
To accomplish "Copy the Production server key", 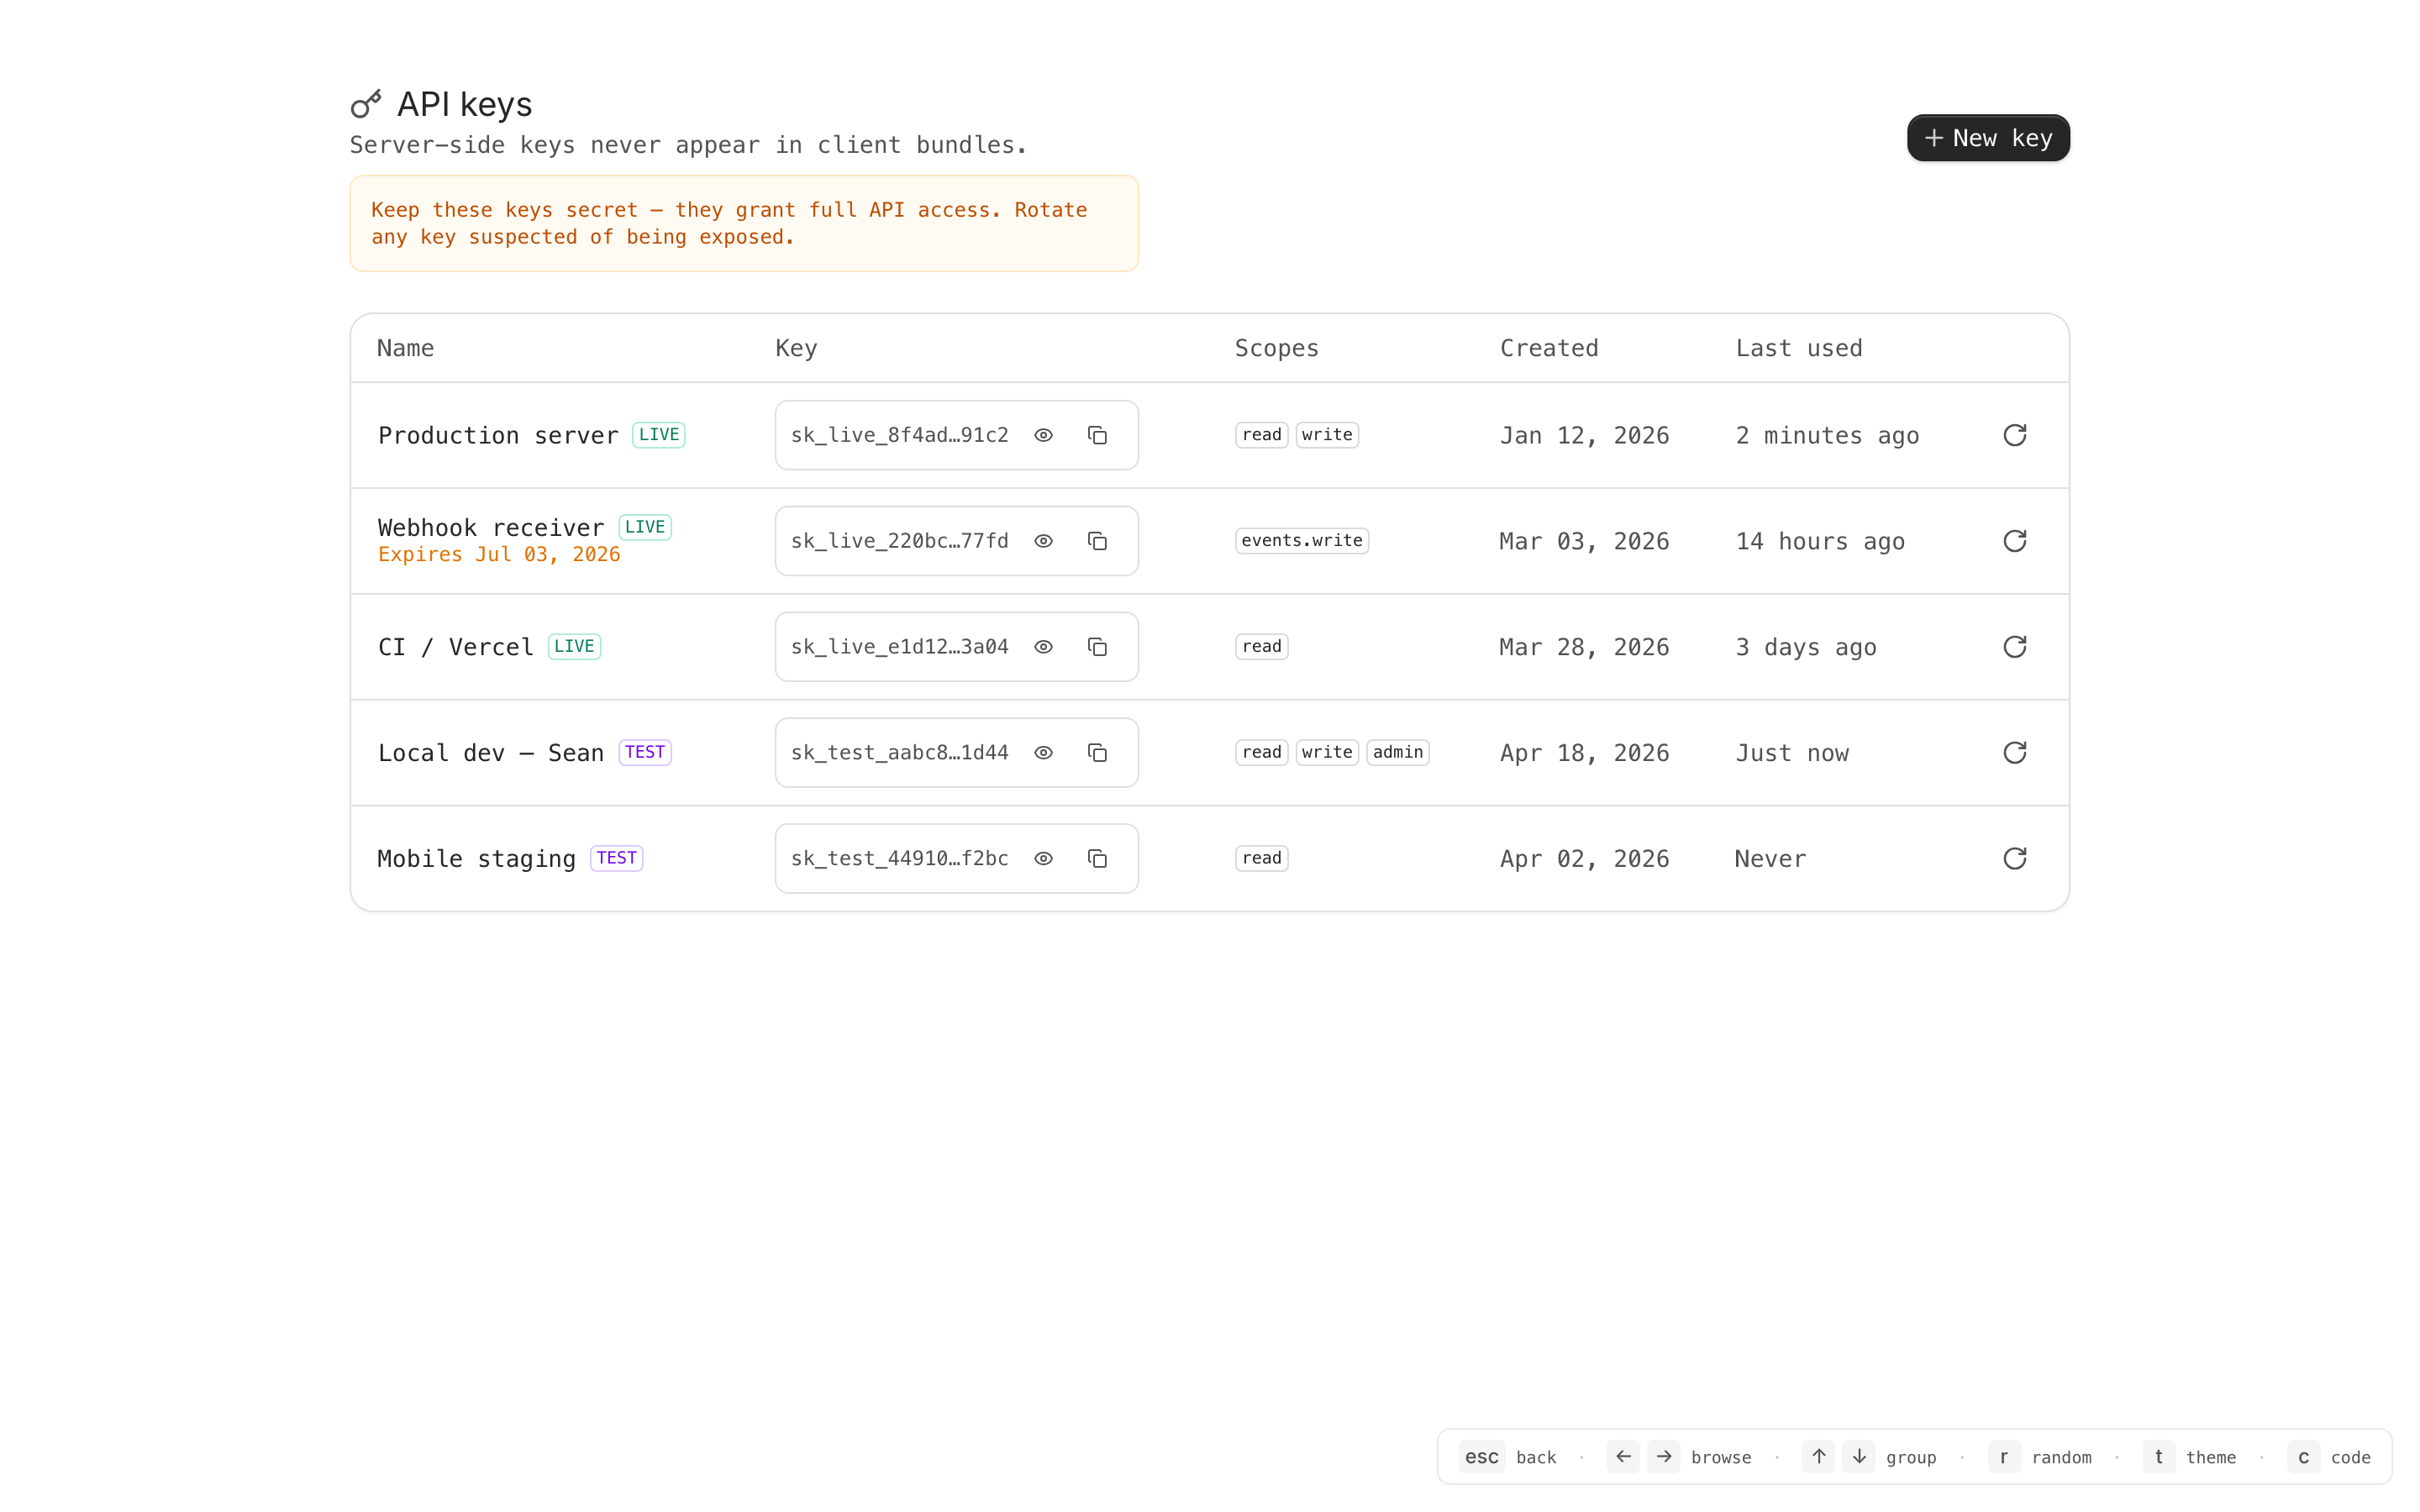I will [x=1097, y=435].
